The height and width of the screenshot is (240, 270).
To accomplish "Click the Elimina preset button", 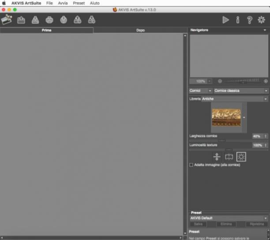I will coord(226,224).
